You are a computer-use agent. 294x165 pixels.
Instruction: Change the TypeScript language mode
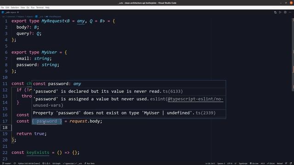click(x=243, y=163)
